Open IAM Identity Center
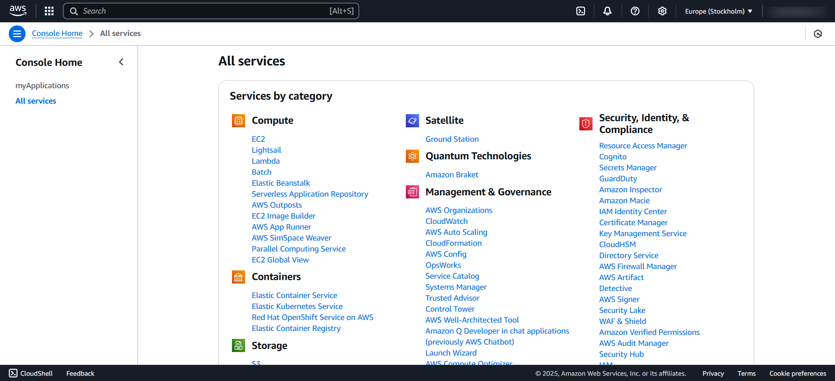 (633, 212)
